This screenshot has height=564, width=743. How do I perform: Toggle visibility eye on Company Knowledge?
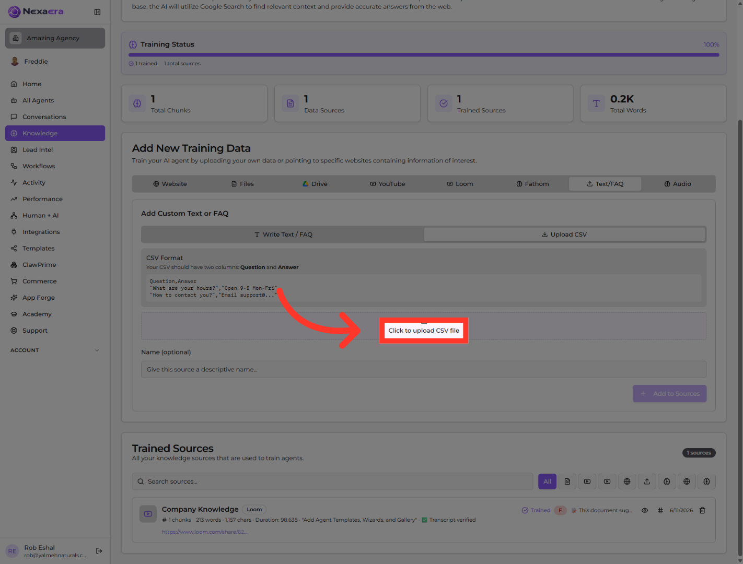[x=645, y=510]
